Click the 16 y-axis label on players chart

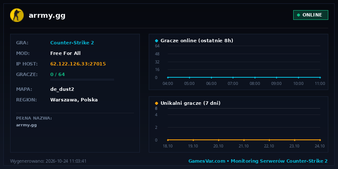(x=157, y=69)
